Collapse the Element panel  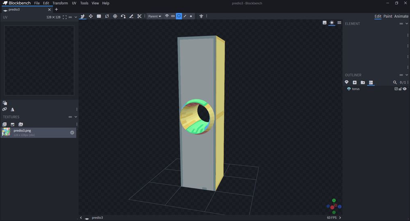(406, 24)
